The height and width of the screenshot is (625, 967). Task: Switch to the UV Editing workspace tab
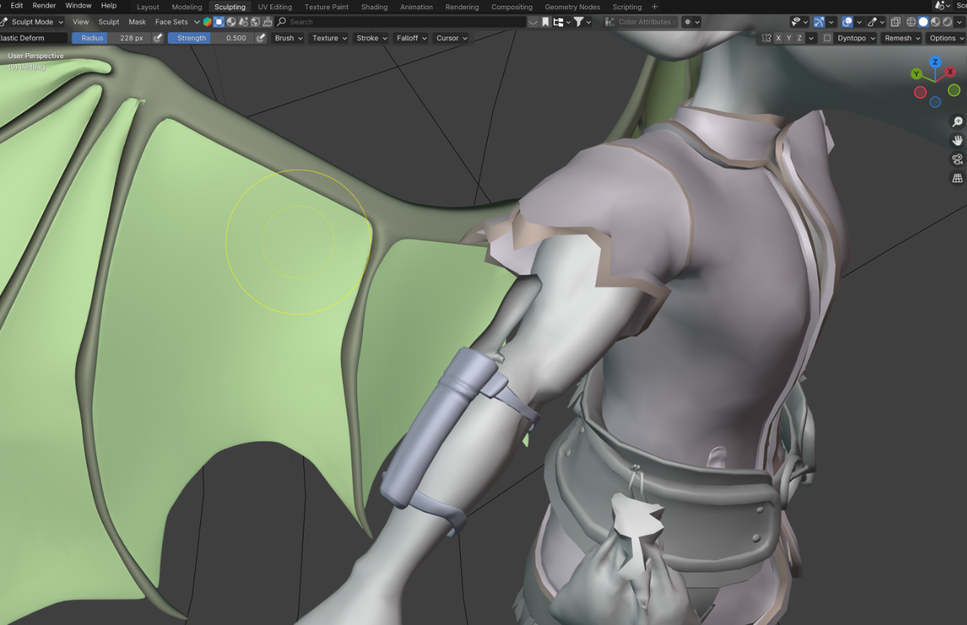coord(275,6)
